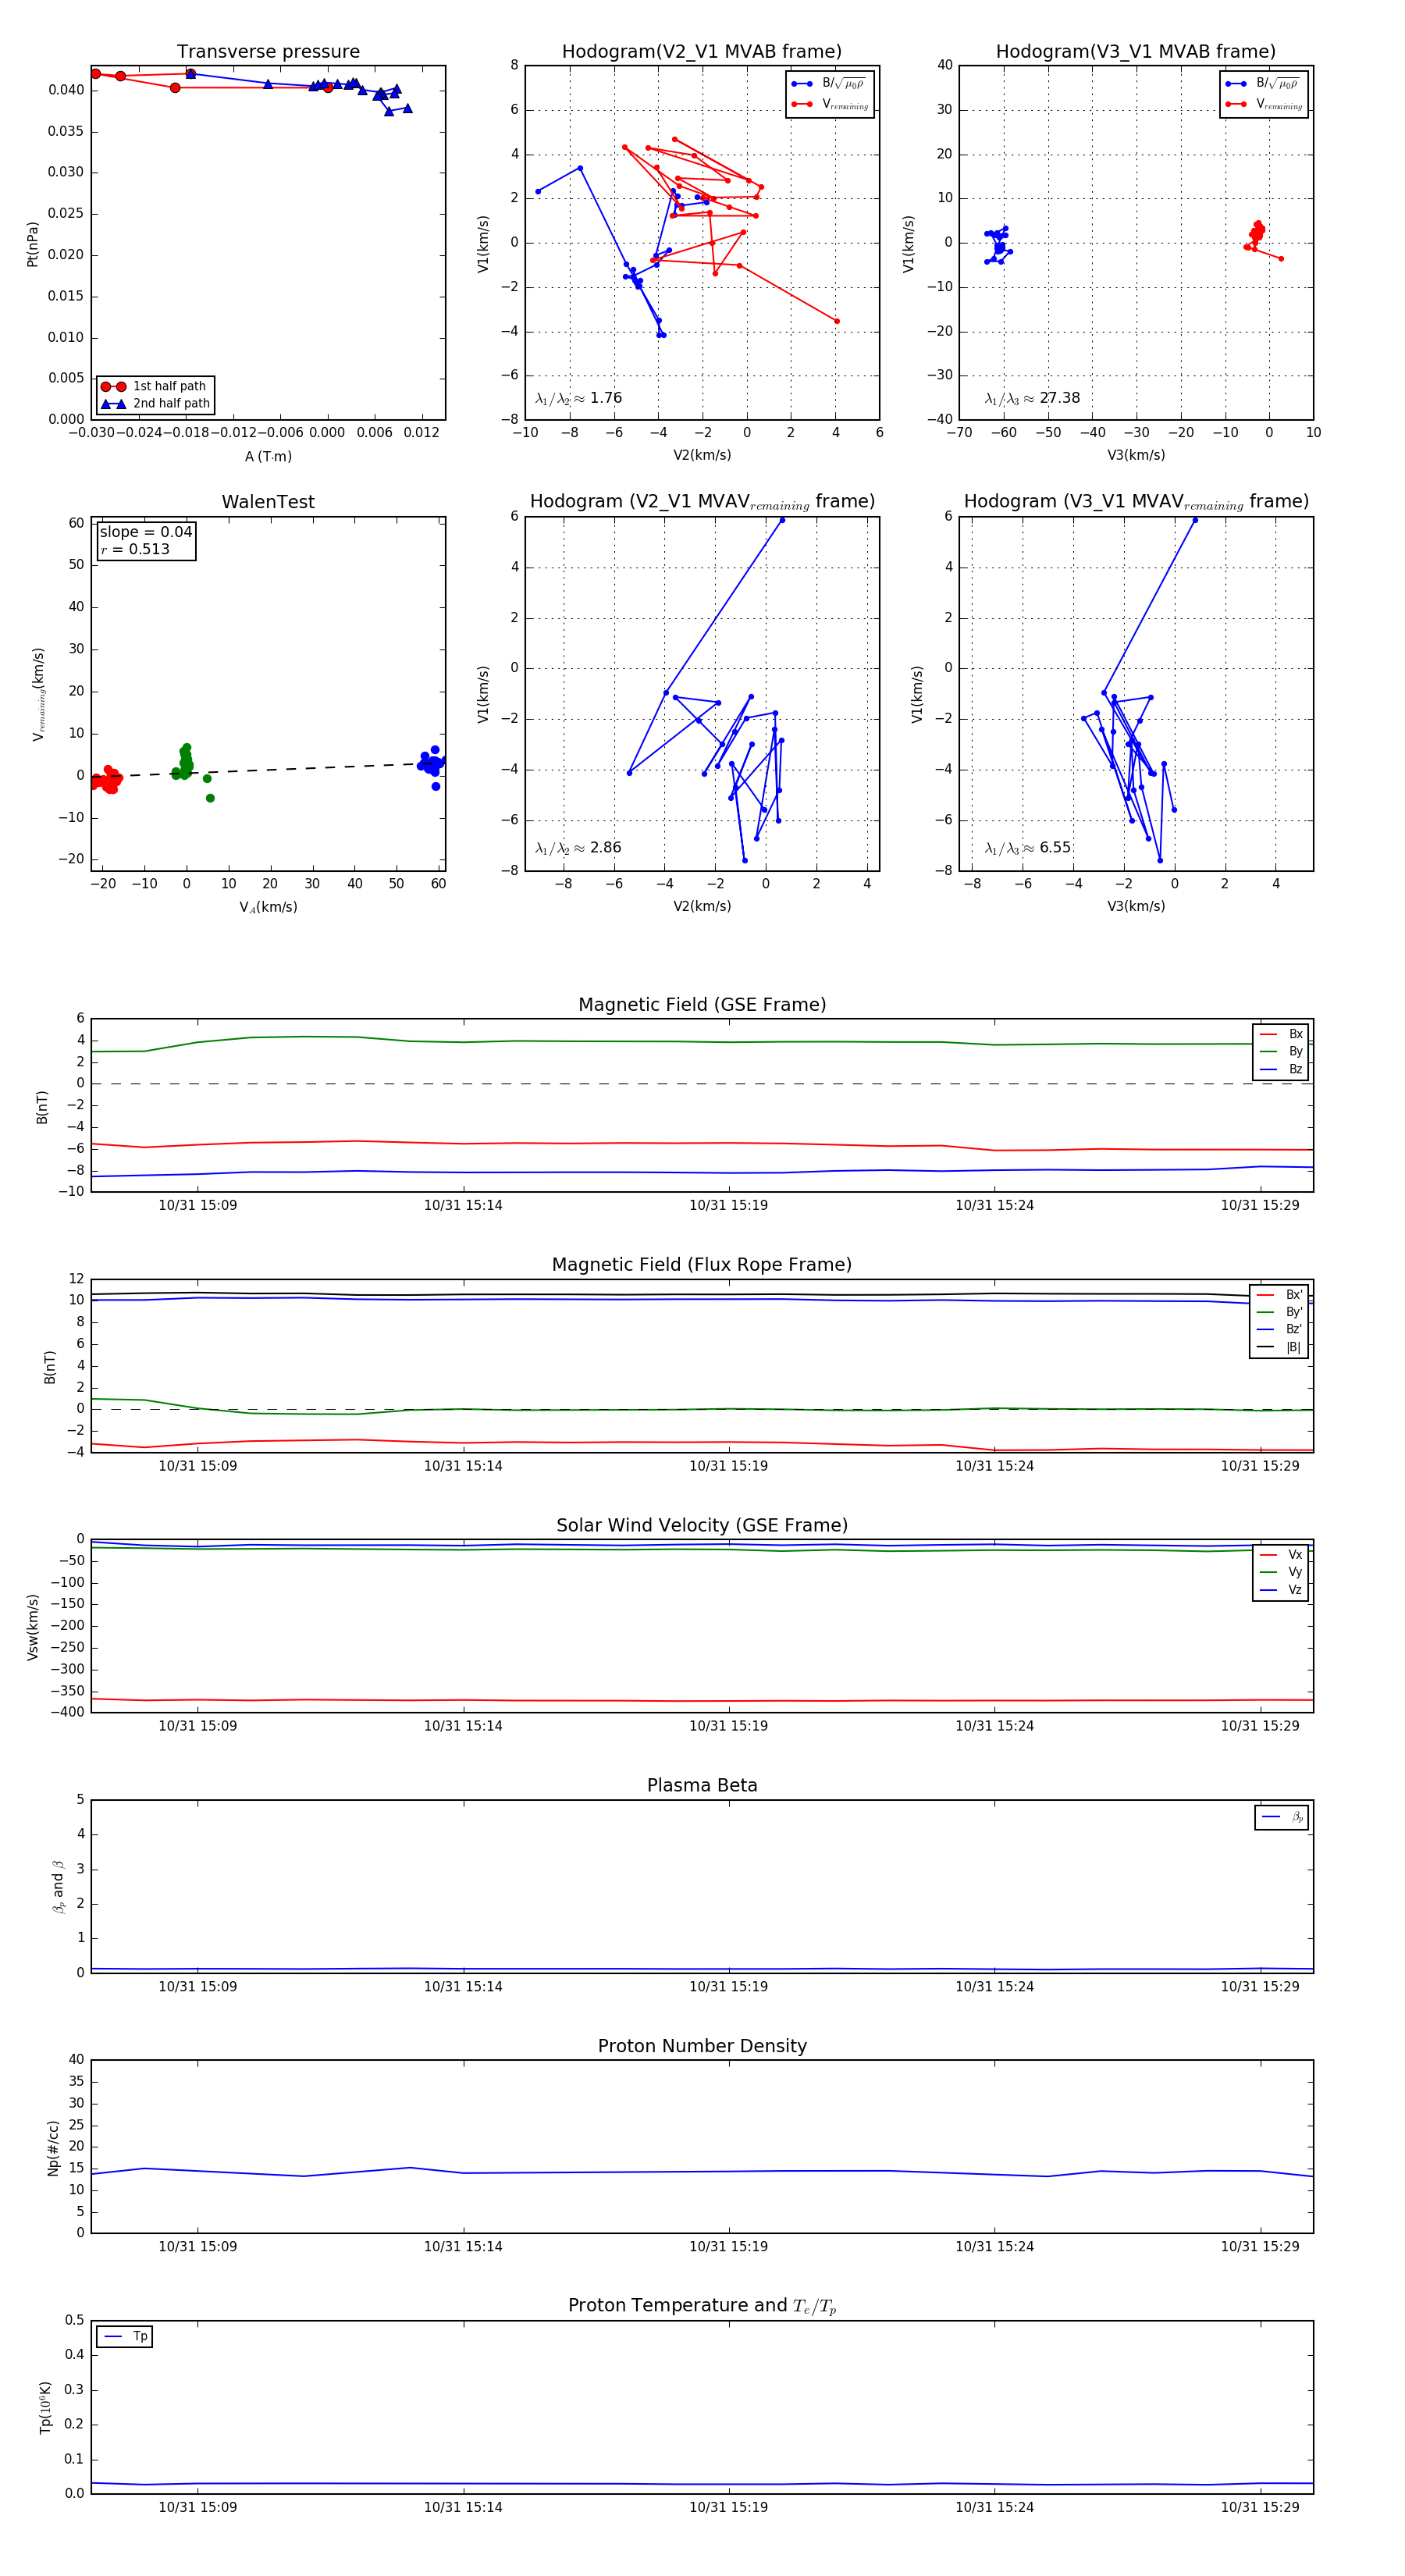The width and height of the screenshot is (1405, 2576).
Task: Click the 'WalenTest' plot title
Action: pos(268,501)
